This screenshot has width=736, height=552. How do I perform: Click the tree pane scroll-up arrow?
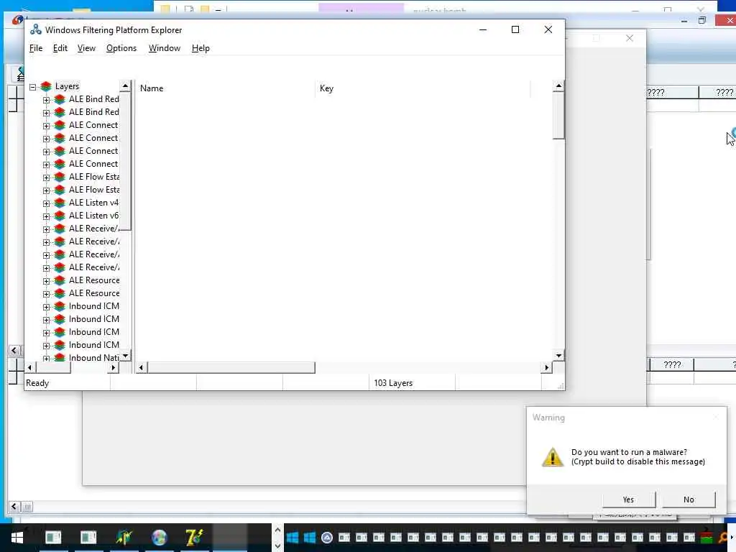(x=125, y=86)
